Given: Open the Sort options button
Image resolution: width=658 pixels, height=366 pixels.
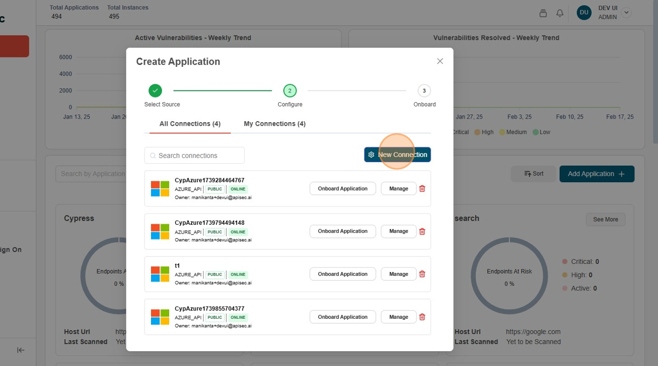Looking at the screenshot, I should [x=534, y=174].
